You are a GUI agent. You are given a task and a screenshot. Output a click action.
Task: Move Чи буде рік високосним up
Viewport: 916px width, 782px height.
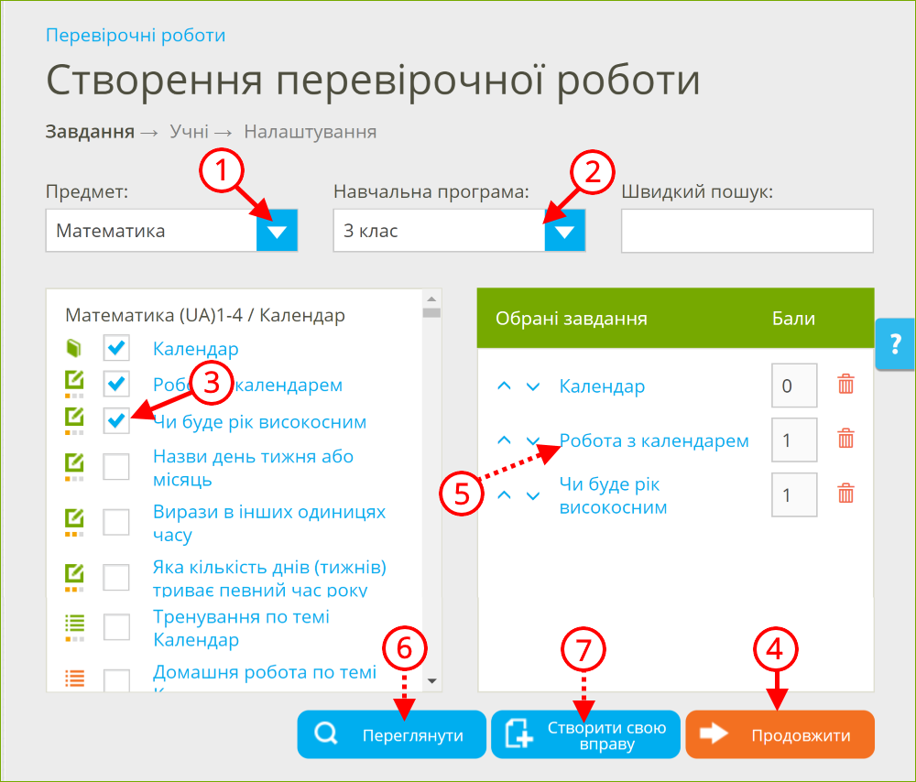504,495
